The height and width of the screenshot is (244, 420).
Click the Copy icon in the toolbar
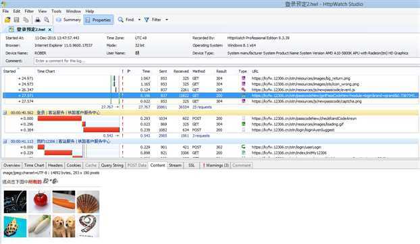[x=26, y=20]
